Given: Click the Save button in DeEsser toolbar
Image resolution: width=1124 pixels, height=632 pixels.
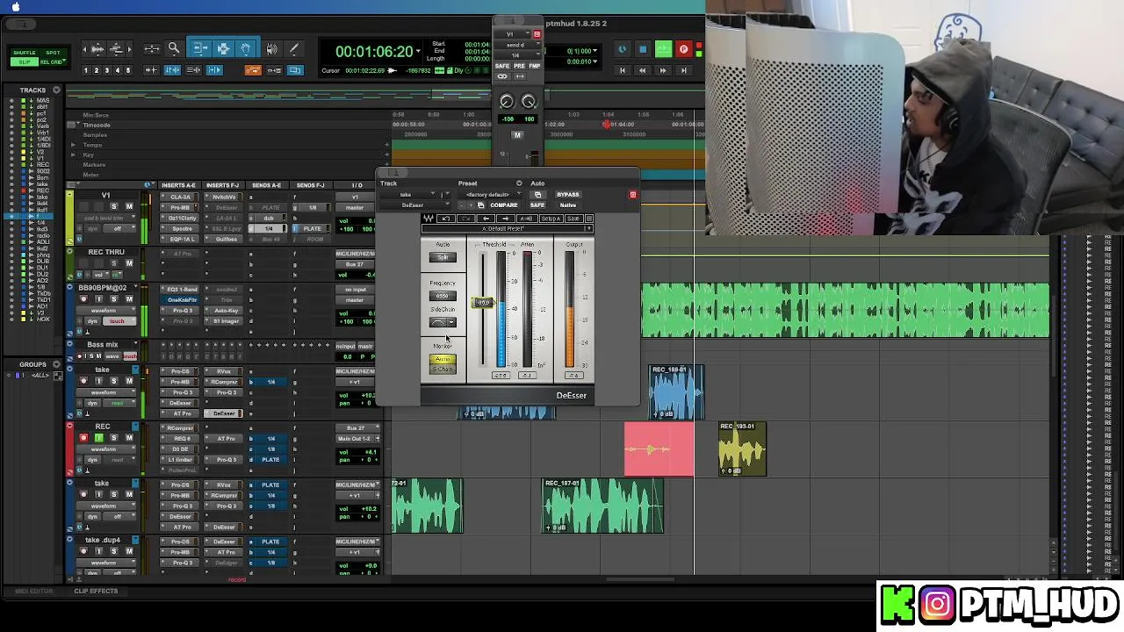Looking at the screenshot, I should click(573, 219).
